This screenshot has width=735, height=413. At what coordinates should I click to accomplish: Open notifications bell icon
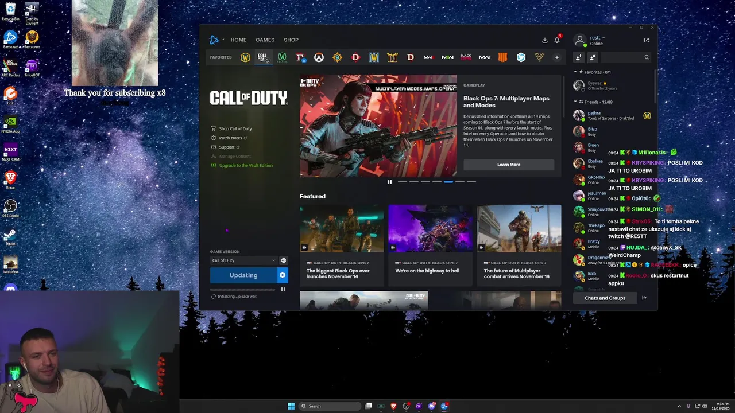(557, 40)
